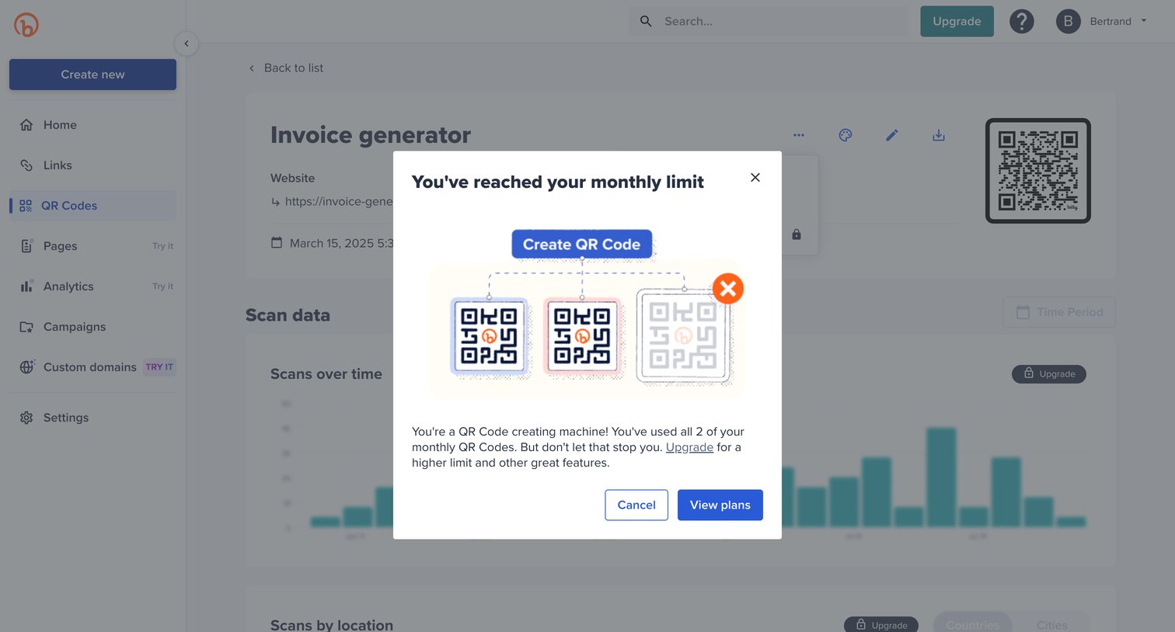Open Links in the sidebar
1175x632 pixels.
[92, 165]
